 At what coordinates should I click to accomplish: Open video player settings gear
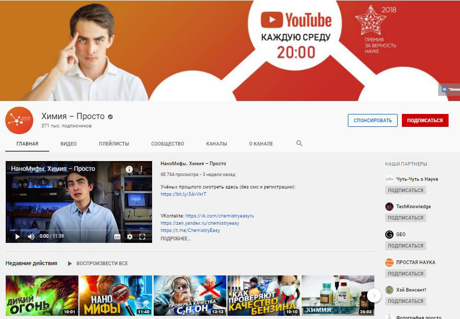pyautogui.click(x=130, y=237)
